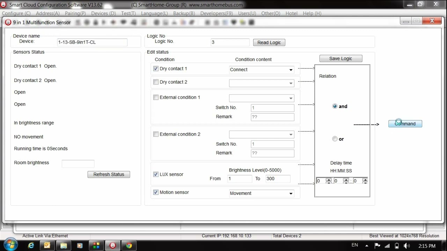Click the brightness From value field
This screenshot has height=251, width=447.
(x=240, y=178)
